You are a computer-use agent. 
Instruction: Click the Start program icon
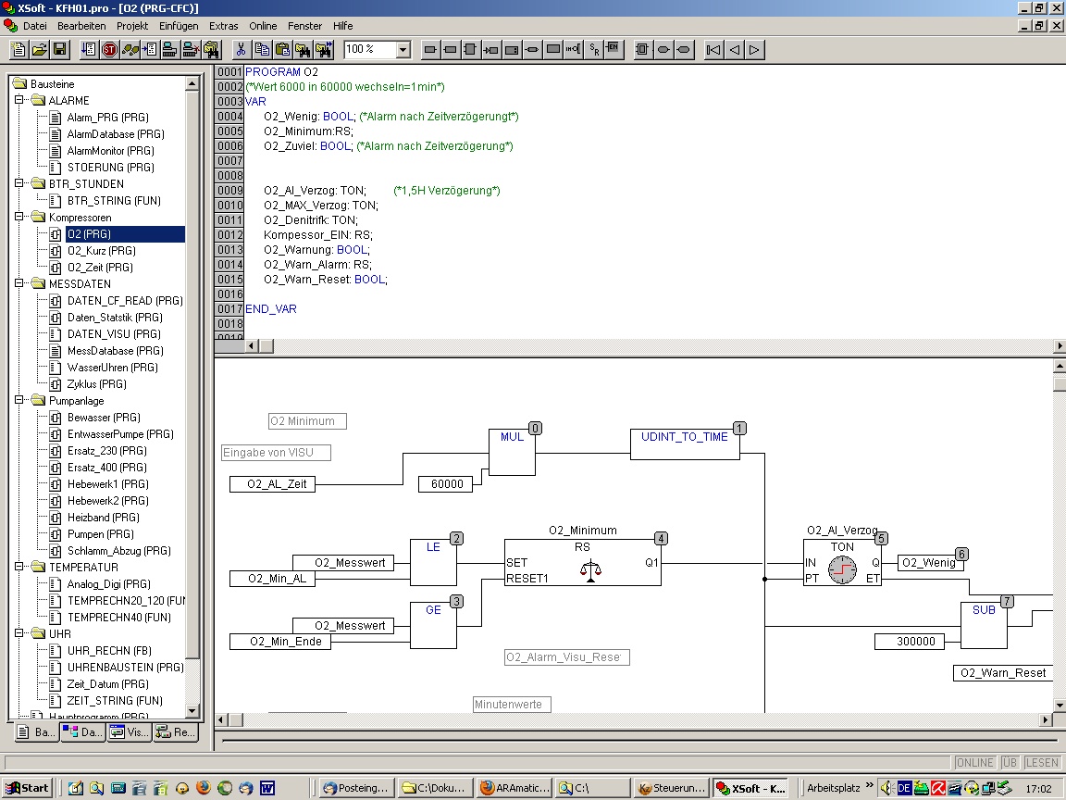coord(89,50)
